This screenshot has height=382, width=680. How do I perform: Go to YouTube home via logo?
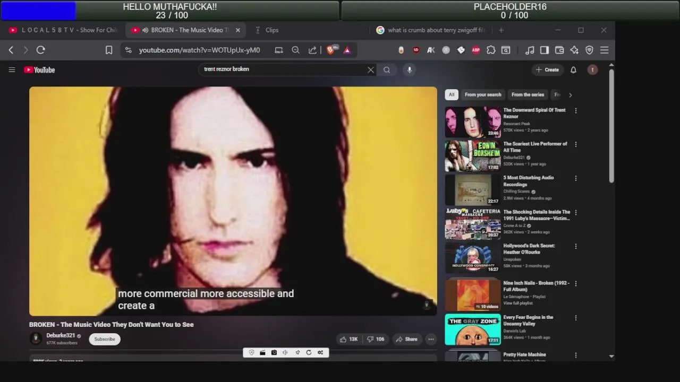[39, 70]
